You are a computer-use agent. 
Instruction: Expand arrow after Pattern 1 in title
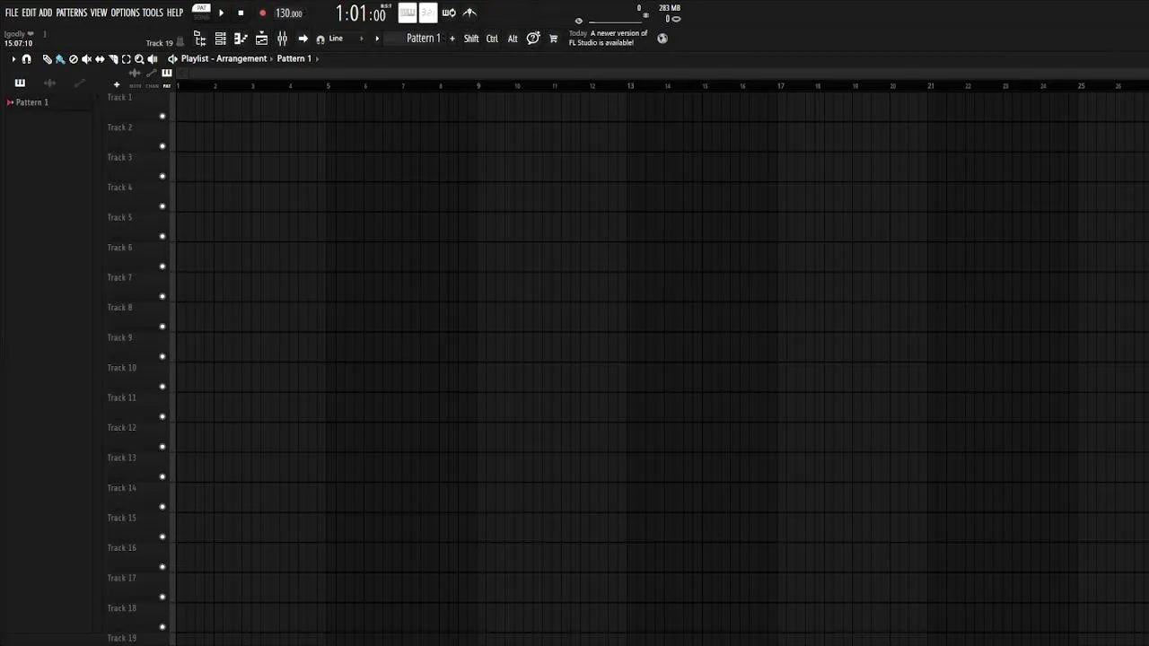point(317,58)
